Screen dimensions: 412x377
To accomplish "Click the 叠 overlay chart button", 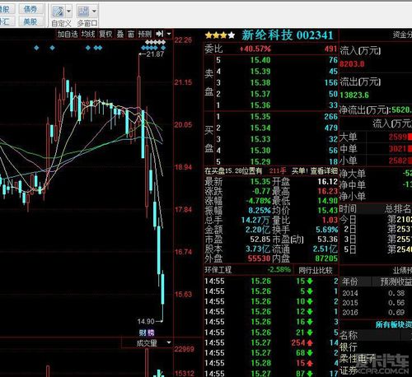I will pos(120,34).
